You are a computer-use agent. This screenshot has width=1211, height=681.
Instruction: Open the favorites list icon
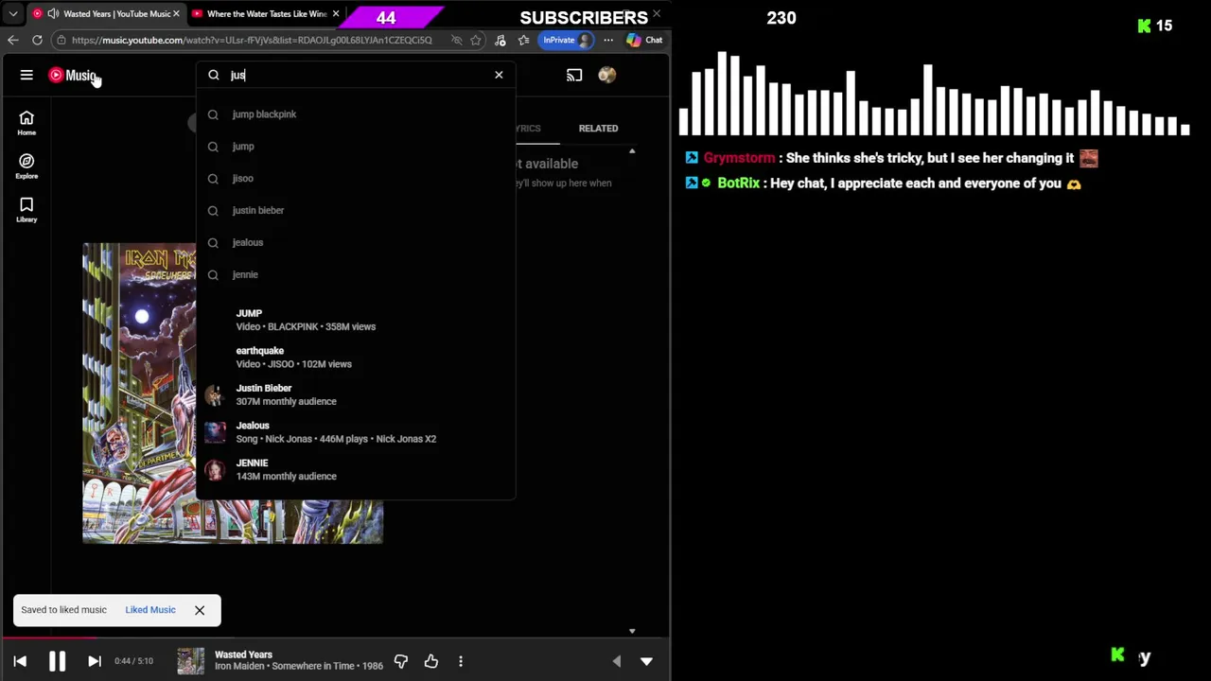523,40
